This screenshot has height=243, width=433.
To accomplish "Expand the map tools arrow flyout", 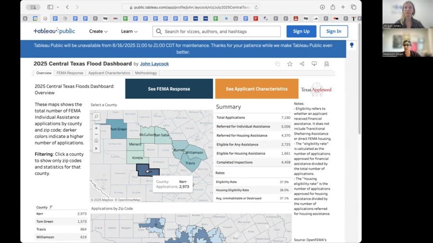I will pyautogui.click(x=96, y=148).
